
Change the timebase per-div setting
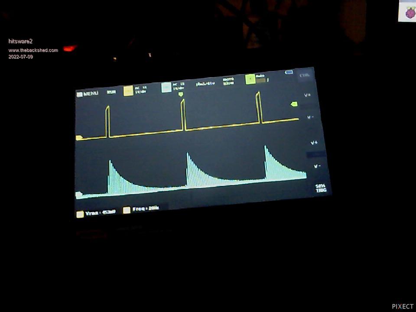[205, 84]
